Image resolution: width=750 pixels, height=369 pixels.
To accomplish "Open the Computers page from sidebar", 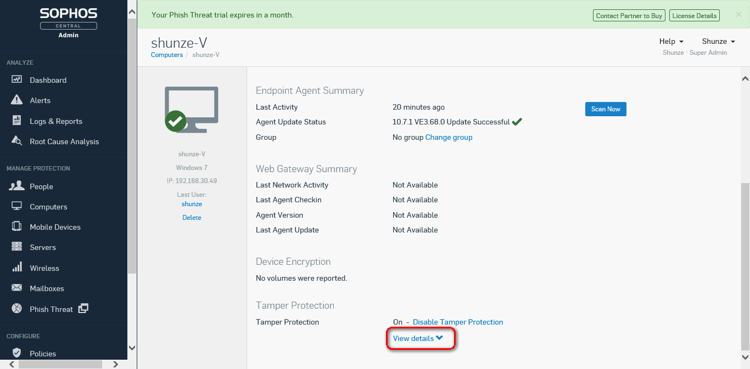I will tap(48, 207).
